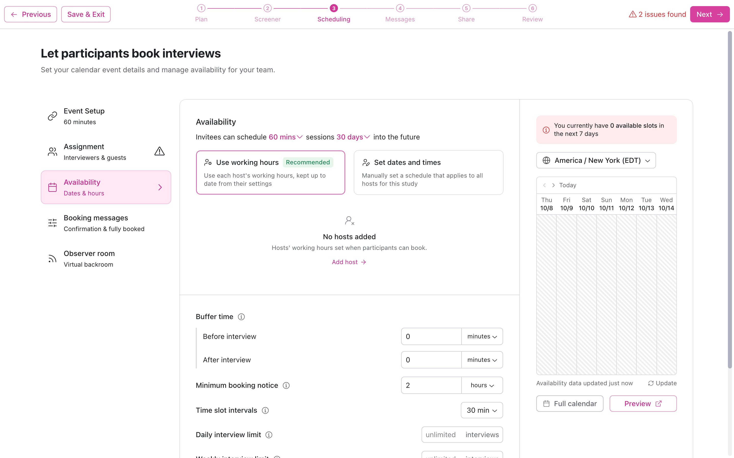This screenshot has height=458, width=734.
Task: Select the Set dates and times option
Action: [x=428, y=172]
